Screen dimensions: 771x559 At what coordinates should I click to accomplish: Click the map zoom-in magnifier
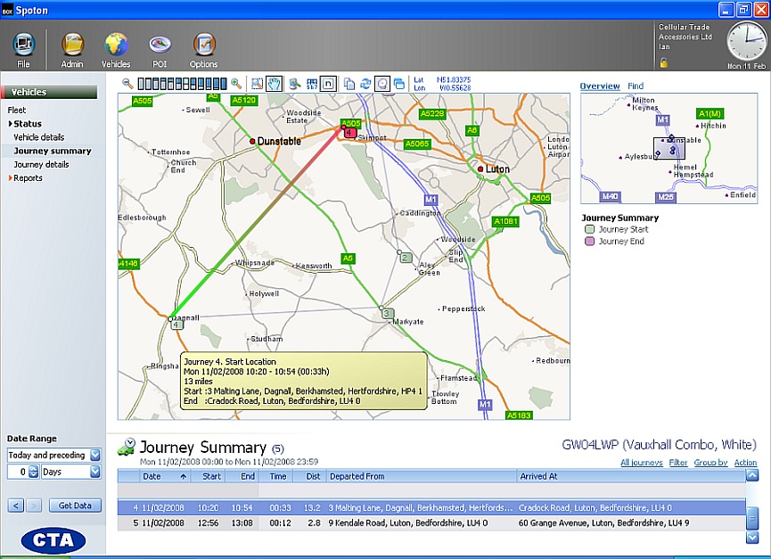click(x=236, y=84)
